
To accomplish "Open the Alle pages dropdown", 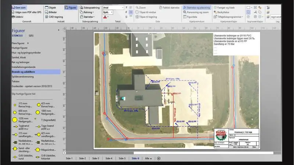I will 148,158.
